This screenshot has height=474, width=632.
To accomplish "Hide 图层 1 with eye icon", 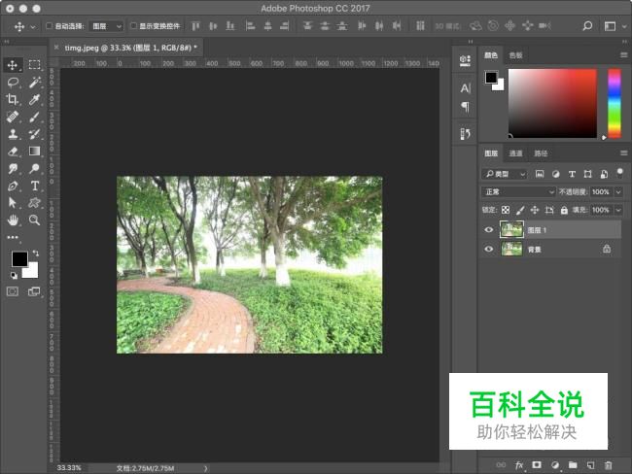I will [488, 230].
